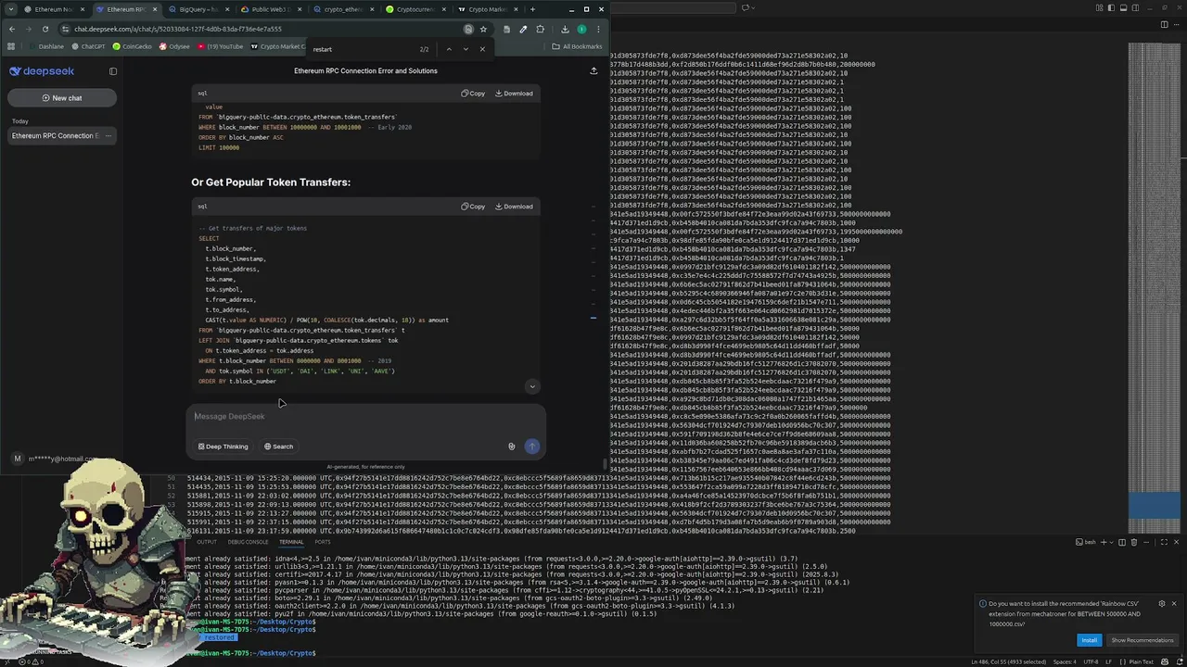The height and width of the screenshot is (667, 1187).
Task: Close the find-in-page bar
Action: (482, 49)
